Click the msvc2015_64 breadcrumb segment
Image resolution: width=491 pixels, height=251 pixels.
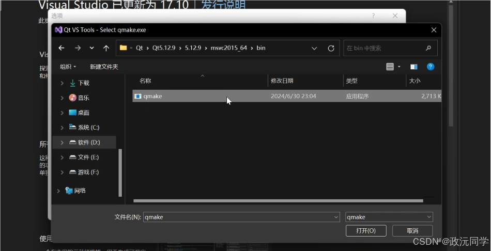pyautogui.click(x=228, y=48)
